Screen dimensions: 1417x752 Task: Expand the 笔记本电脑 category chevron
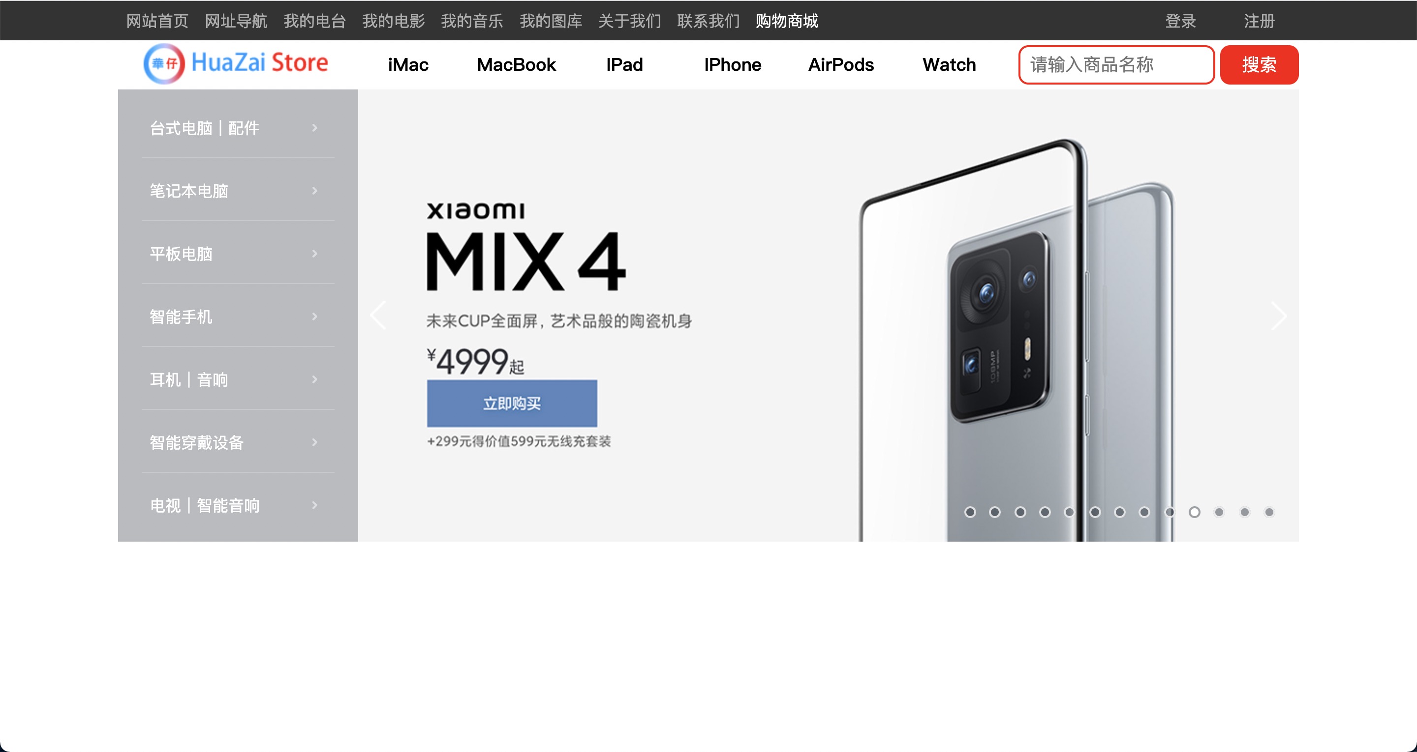click(x=315, y=191)
